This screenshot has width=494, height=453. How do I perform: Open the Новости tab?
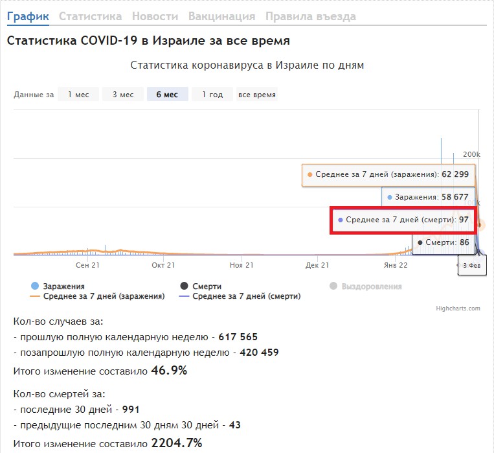click(155, 16)
